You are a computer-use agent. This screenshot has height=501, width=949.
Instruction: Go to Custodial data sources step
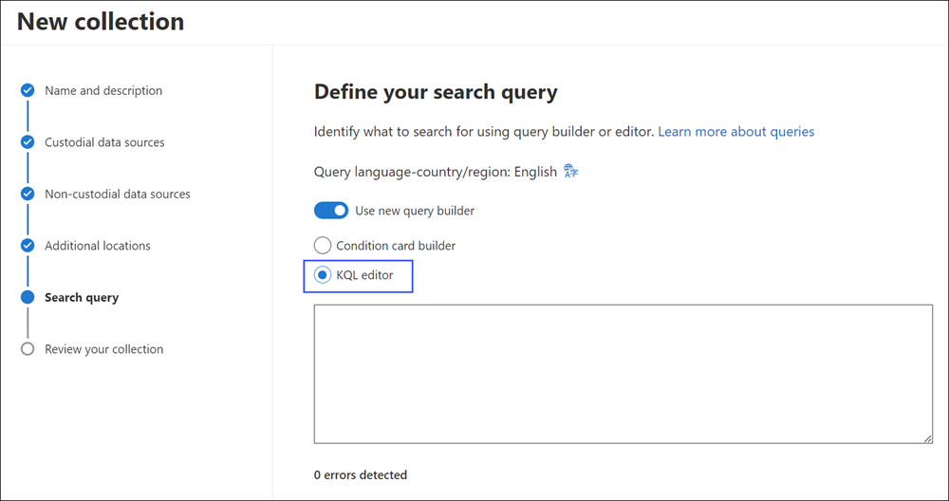pos(104,142)
